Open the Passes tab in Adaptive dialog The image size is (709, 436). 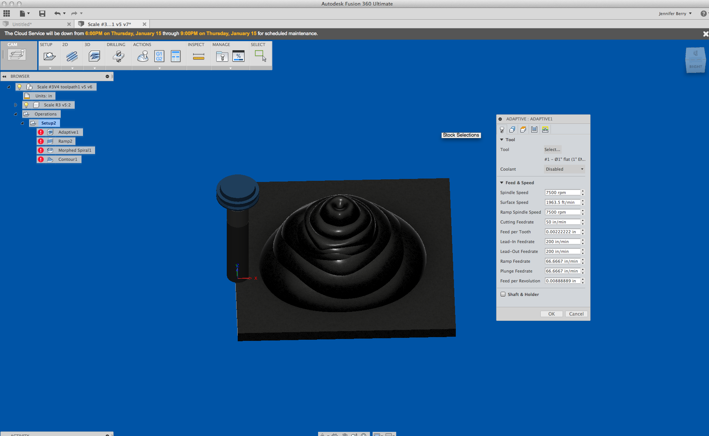534,130
